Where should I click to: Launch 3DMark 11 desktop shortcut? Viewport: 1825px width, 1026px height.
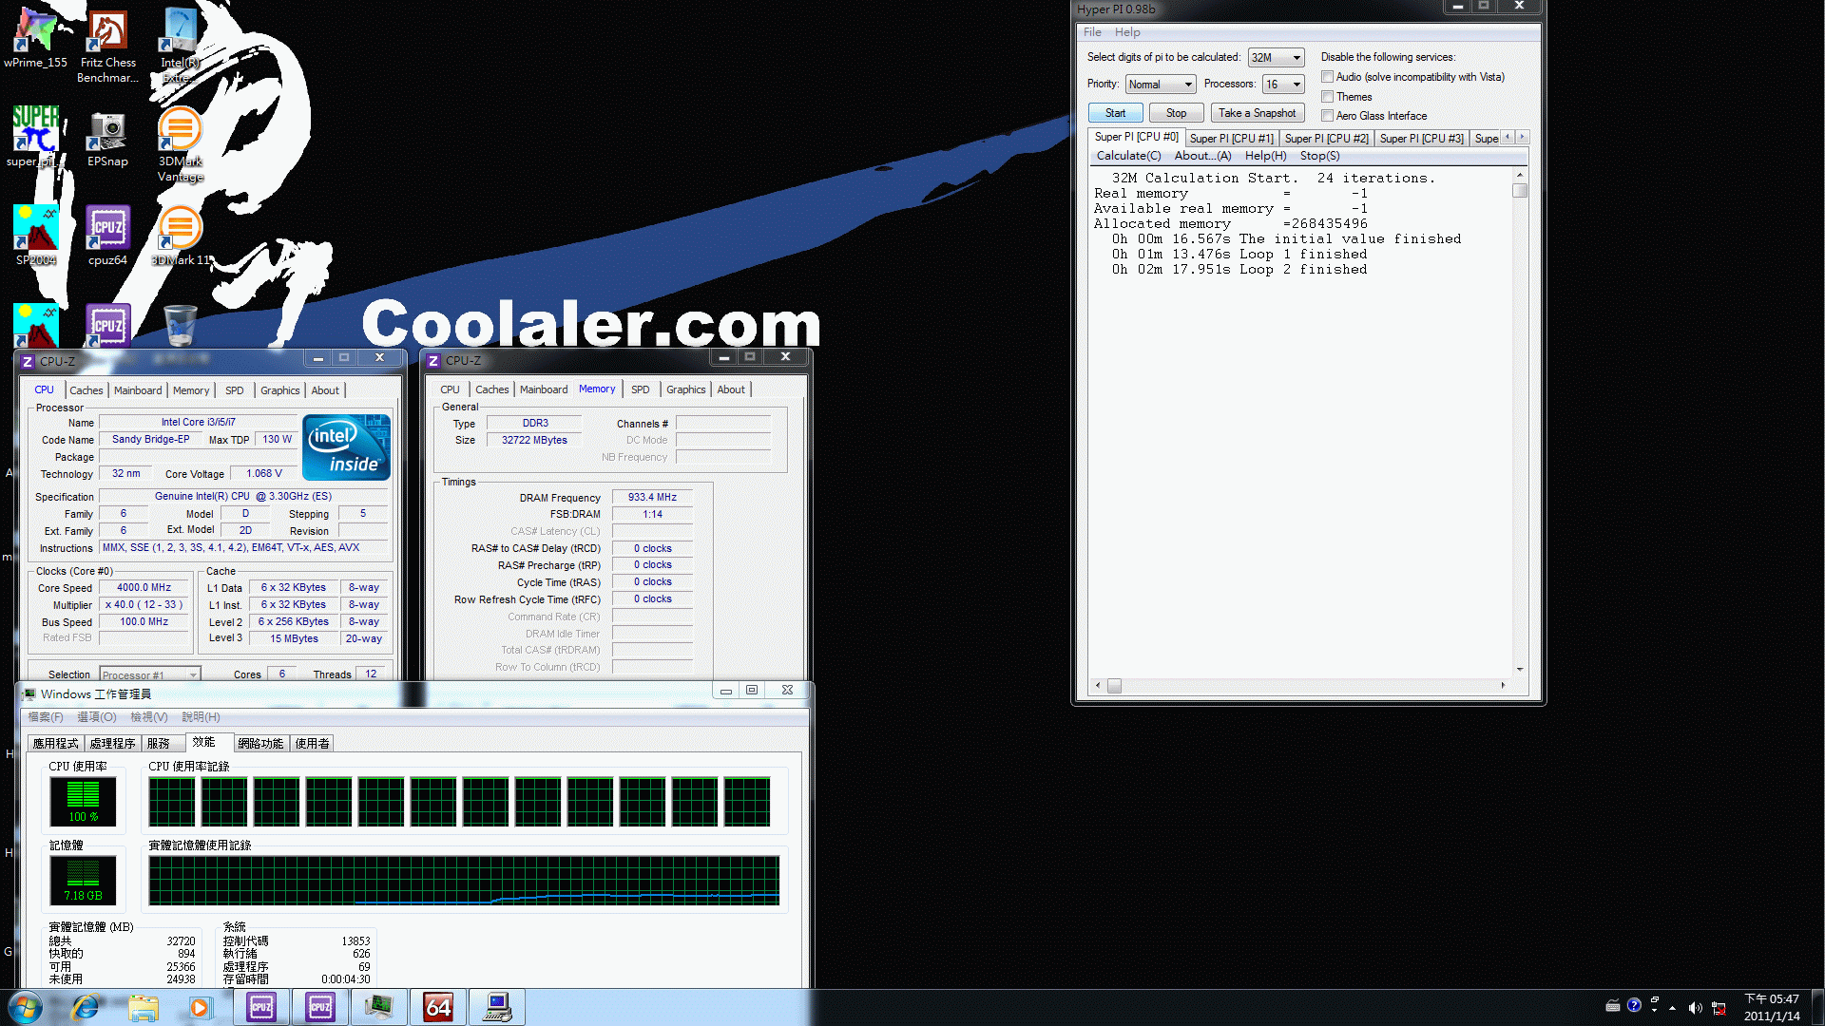[180, 235]
